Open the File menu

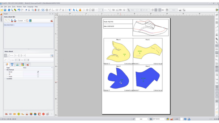(x=2, y=6)
